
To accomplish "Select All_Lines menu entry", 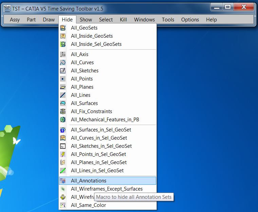I will click(x=108, y=95).
